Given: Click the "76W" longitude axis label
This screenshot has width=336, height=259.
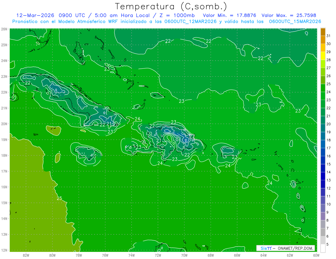Looking at the screenshot, I should pyautogui.click(x=105, y=255).
